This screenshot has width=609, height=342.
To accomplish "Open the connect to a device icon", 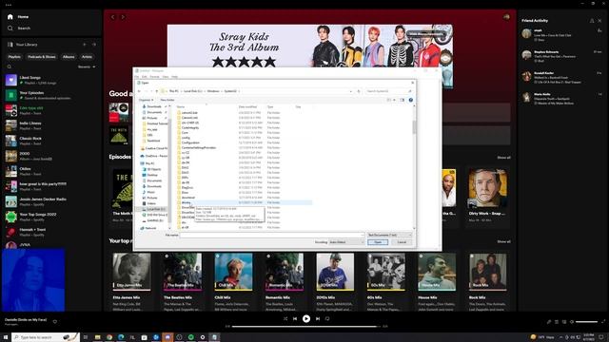I will coord(564,322).
